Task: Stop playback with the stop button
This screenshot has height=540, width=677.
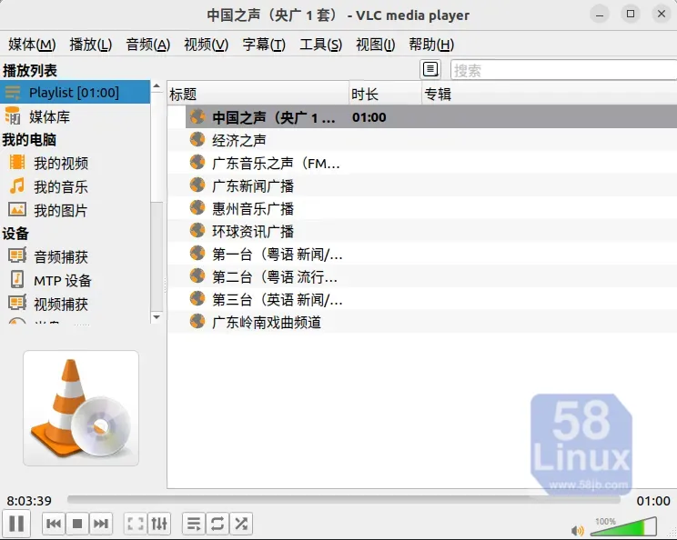Action: click(77, 524)
